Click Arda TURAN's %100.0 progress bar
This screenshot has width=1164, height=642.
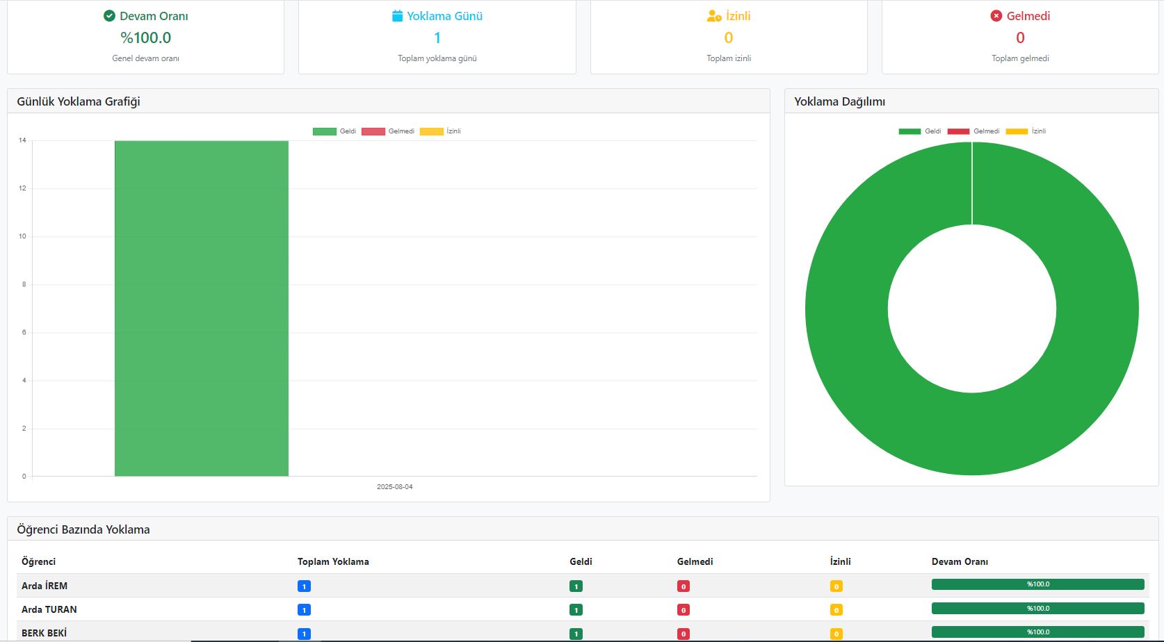1038,609
